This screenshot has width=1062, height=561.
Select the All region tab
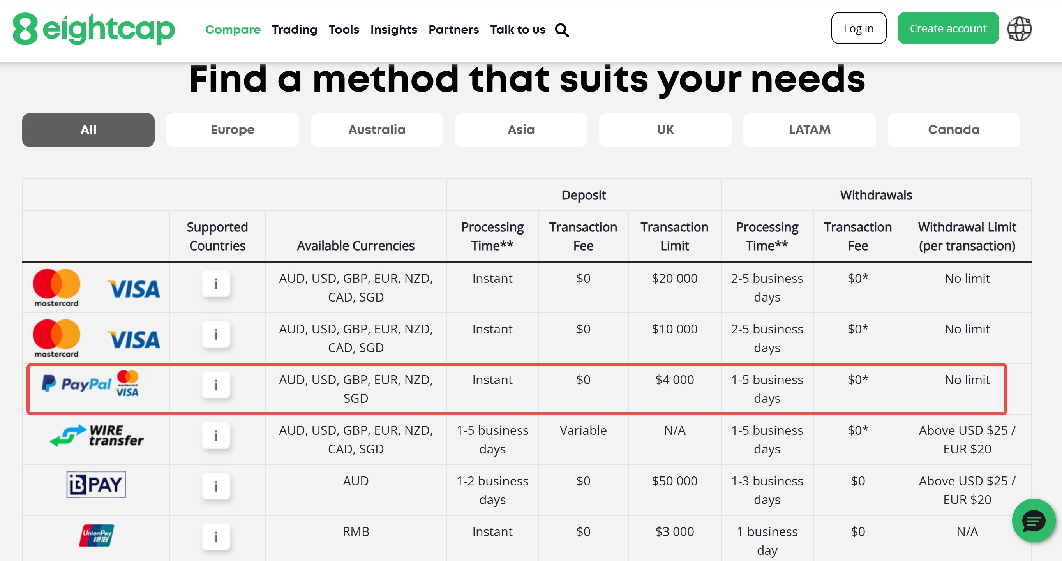[x=88, y=130]
